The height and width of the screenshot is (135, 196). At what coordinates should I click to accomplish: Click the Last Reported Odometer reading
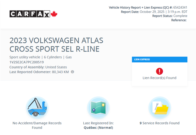[39, 72]
